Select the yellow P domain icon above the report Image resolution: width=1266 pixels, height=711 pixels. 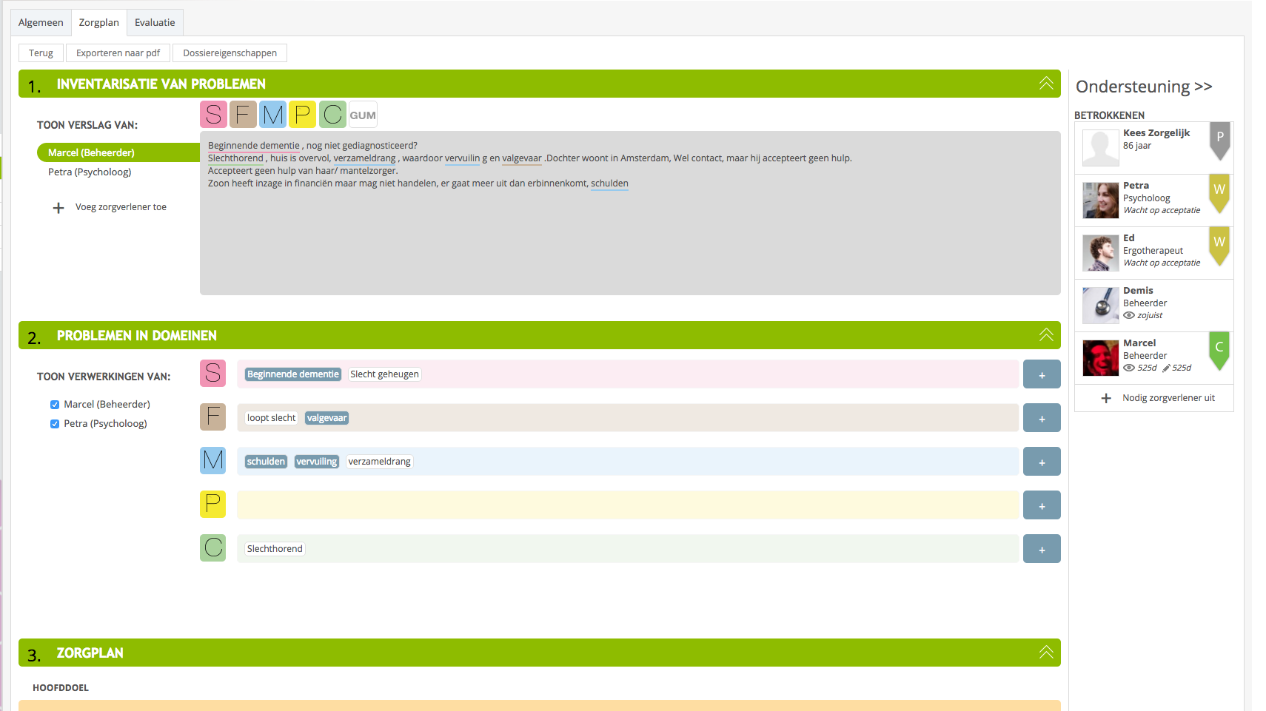(x=302, y=115)
